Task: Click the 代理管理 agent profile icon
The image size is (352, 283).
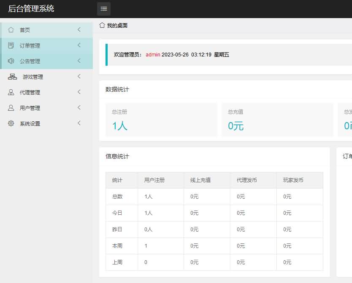Action: [x=11, y=92]
